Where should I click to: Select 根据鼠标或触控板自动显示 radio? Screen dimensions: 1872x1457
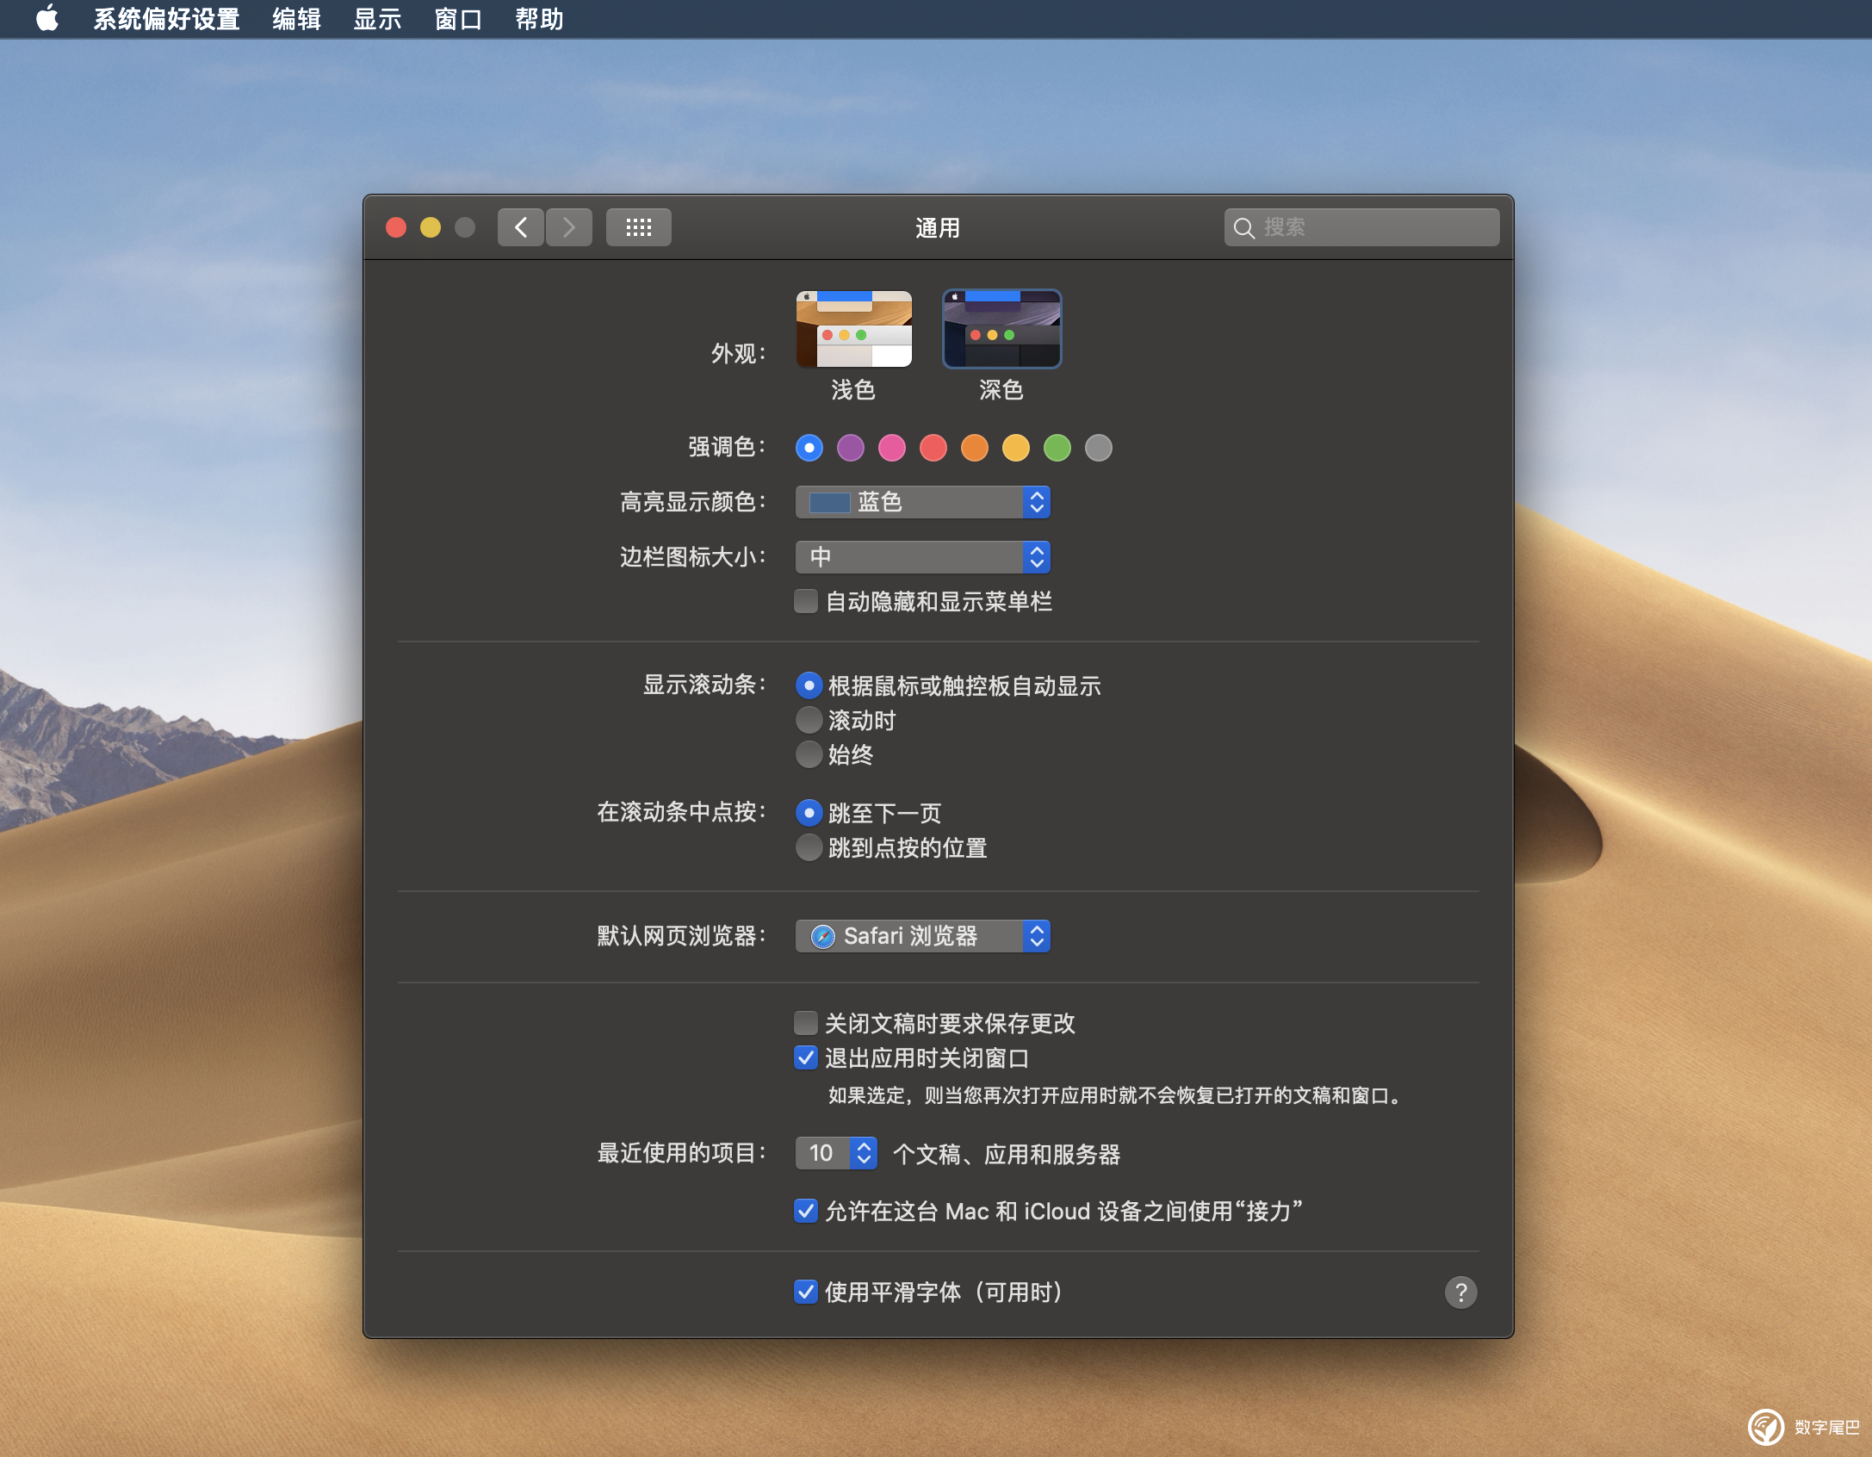809,685
